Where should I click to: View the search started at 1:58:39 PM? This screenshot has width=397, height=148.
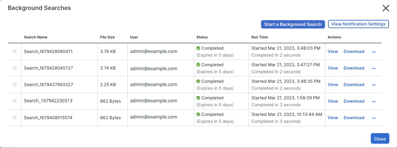(x=333, y=101)
